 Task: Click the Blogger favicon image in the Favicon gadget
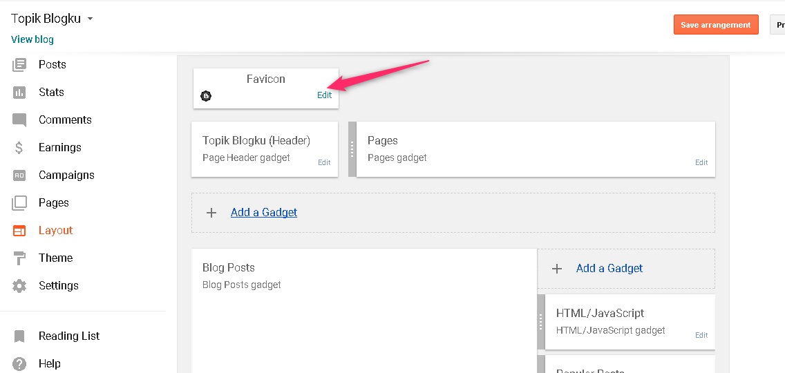click(206, 96)
